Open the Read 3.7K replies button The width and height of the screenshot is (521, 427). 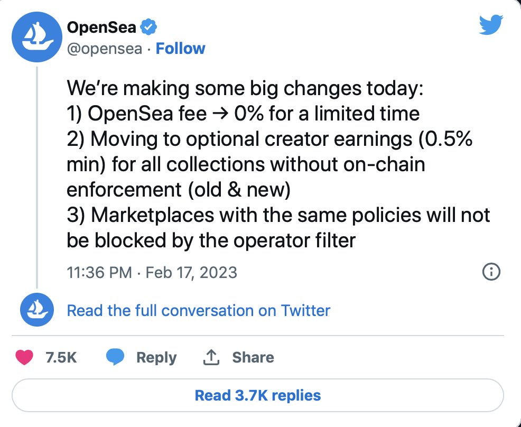258,395
